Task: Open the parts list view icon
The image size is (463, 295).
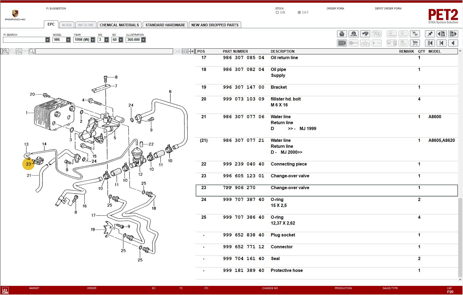Action: 342,43
